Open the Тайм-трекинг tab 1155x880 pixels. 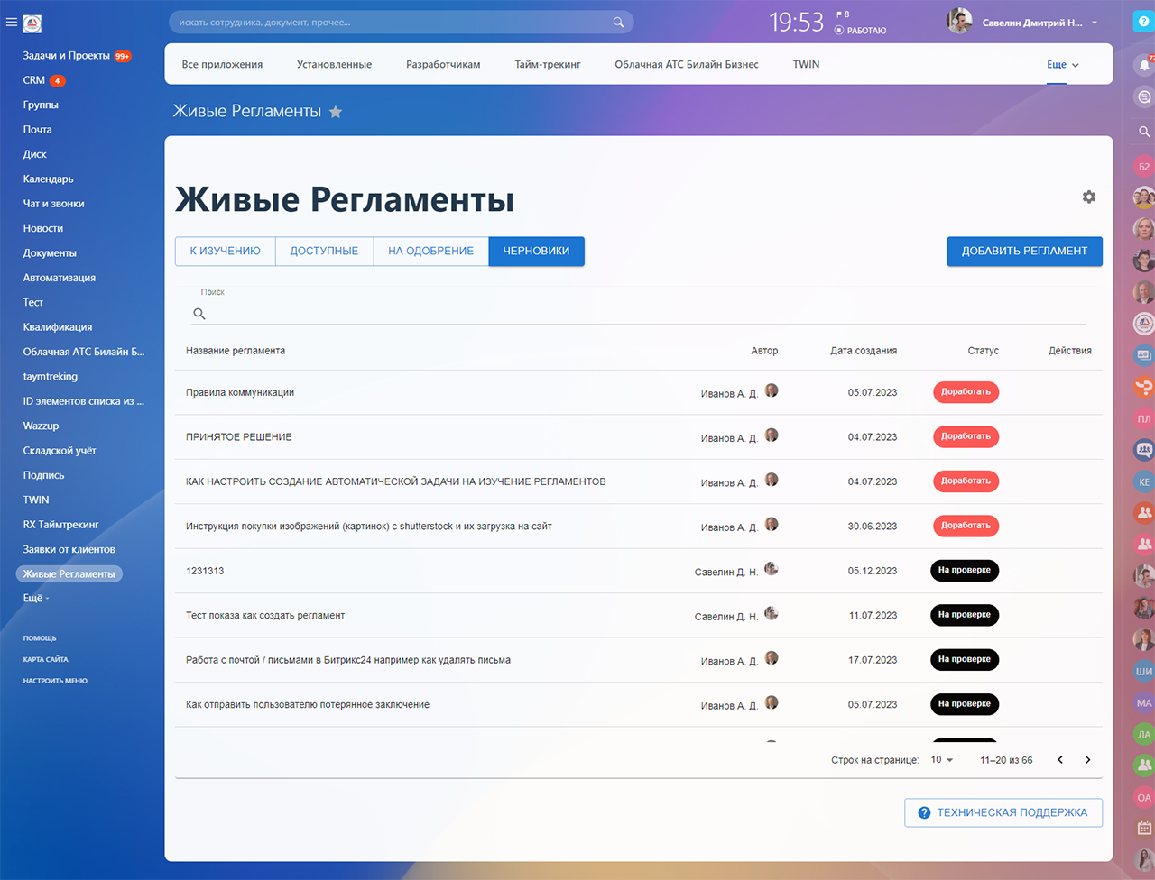(548, 65)
